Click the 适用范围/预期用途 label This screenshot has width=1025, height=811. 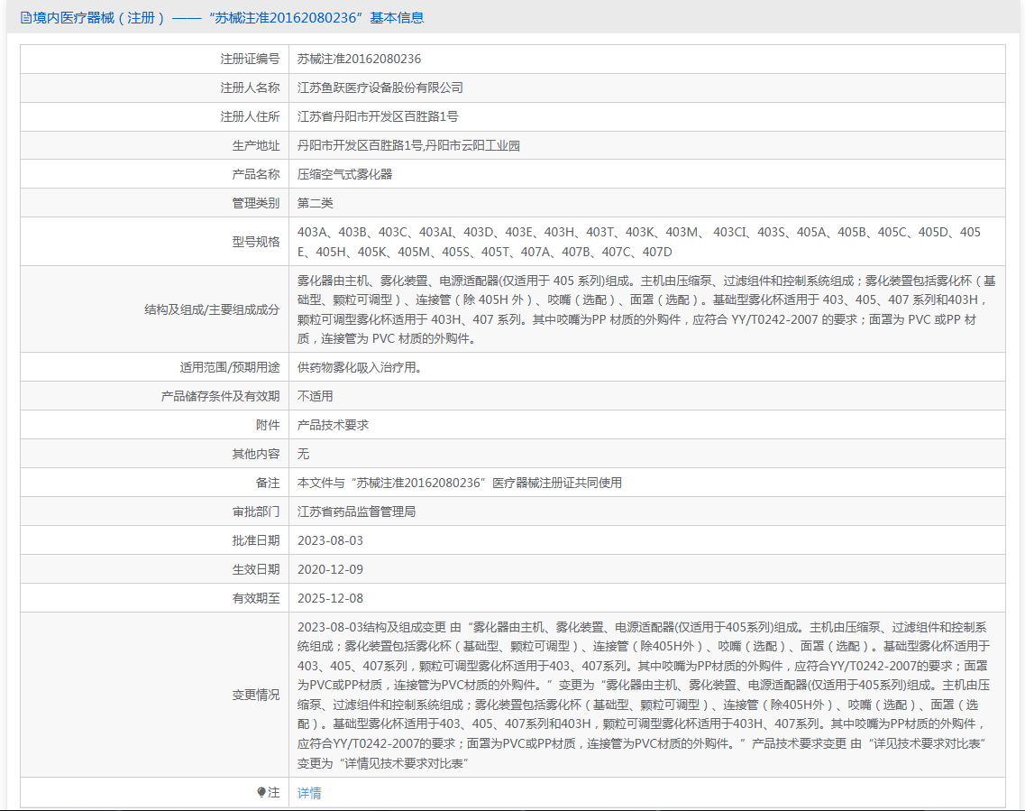tap(230, 367)
